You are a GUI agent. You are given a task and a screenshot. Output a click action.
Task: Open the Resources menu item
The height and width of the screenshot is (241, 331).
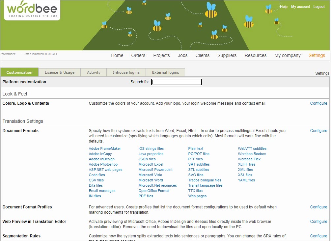(x=255, y=55)
